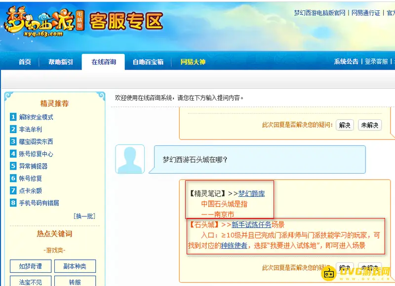Select the number 2 badge for 非法牟利
The height and width of the screenshot is (286, 395).
coord(13,129)
